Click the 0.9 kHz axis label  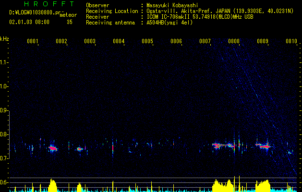[x=4, y=110]
